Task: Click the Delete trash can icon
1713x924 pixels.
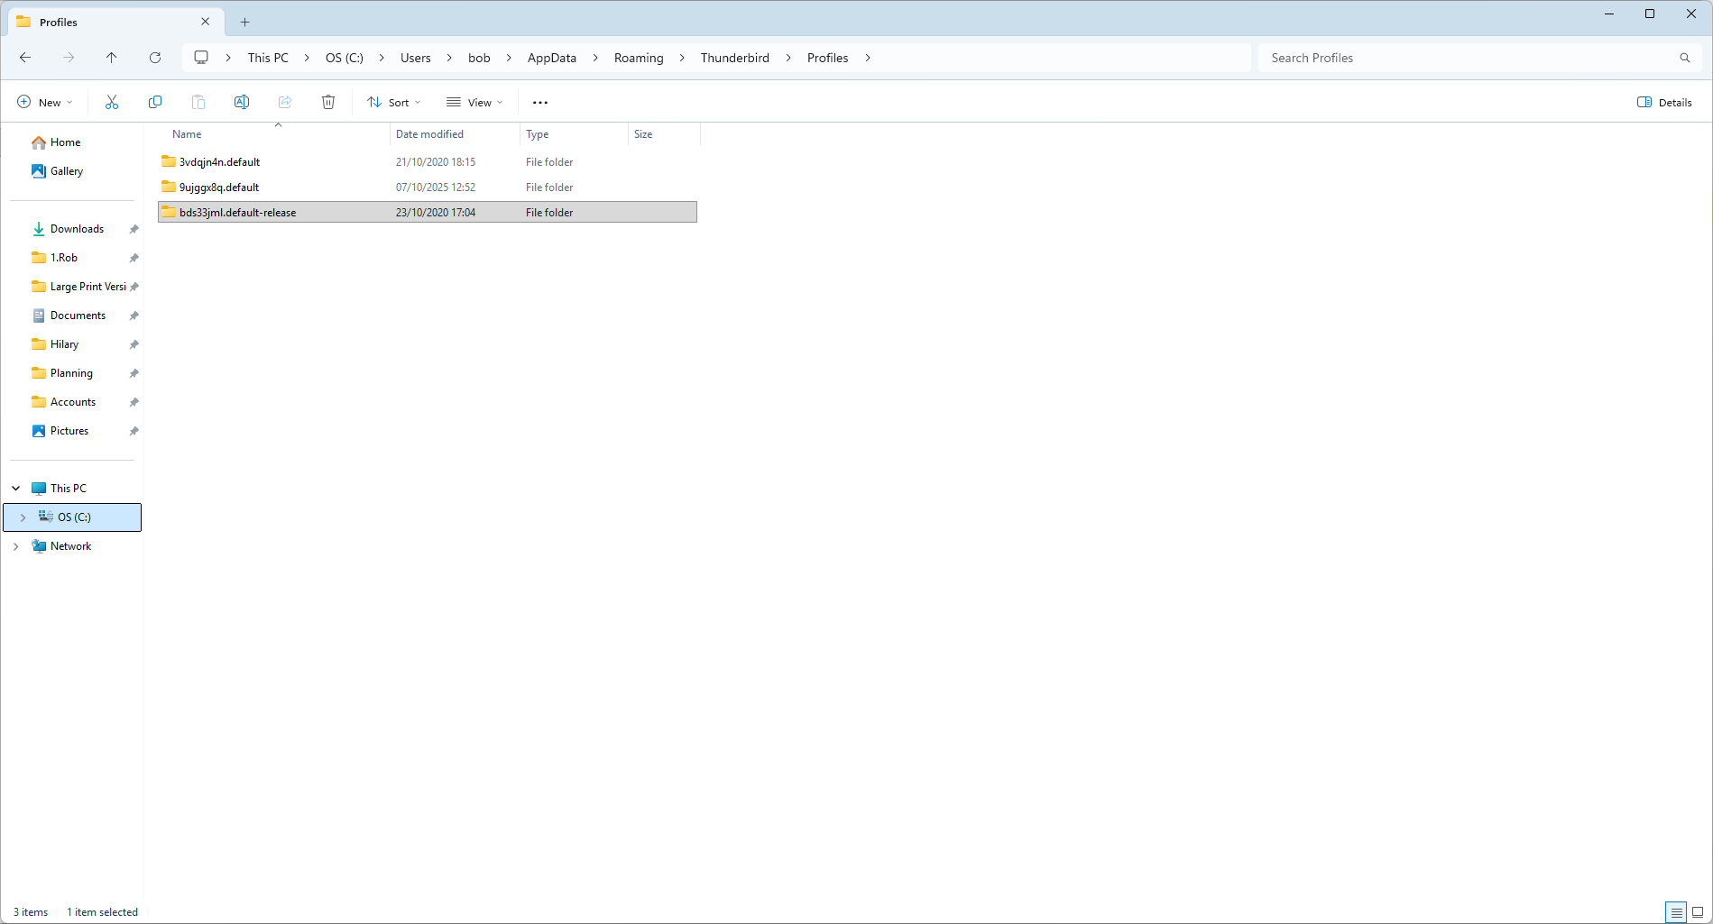Action: point(328,103)
